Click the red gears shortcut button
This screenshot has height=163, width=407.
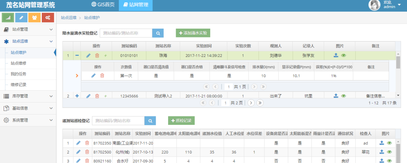click(48, 17)
